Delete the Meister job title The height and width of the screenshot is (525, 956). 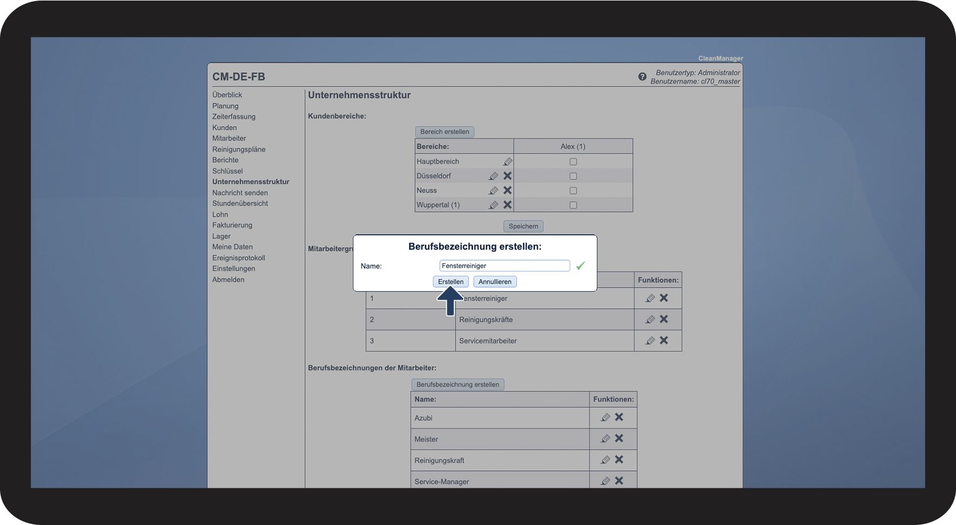pyautogui.click(x=619, y=438)
